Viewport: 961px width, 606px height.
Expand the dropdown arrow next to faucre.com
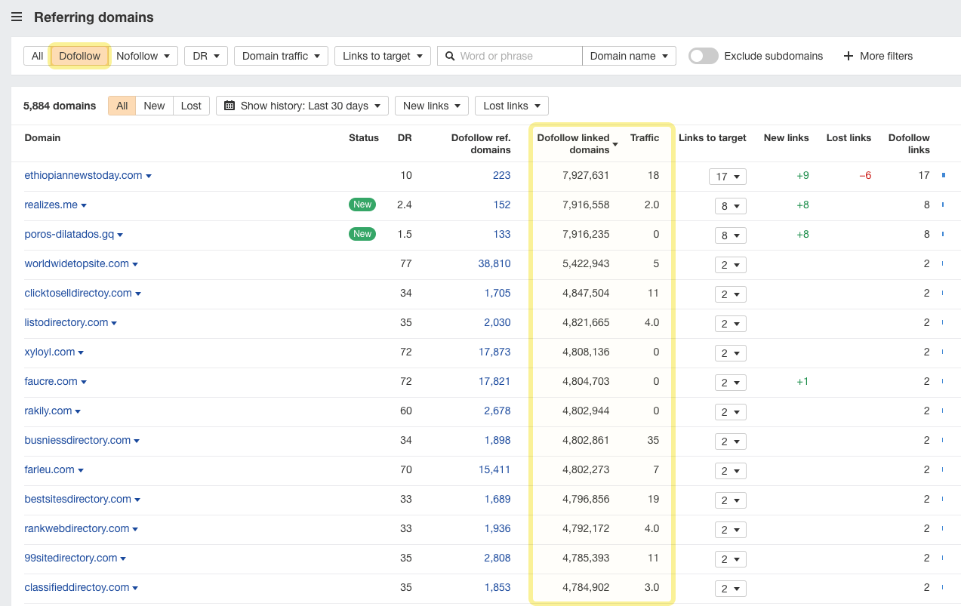coord(84,381)
